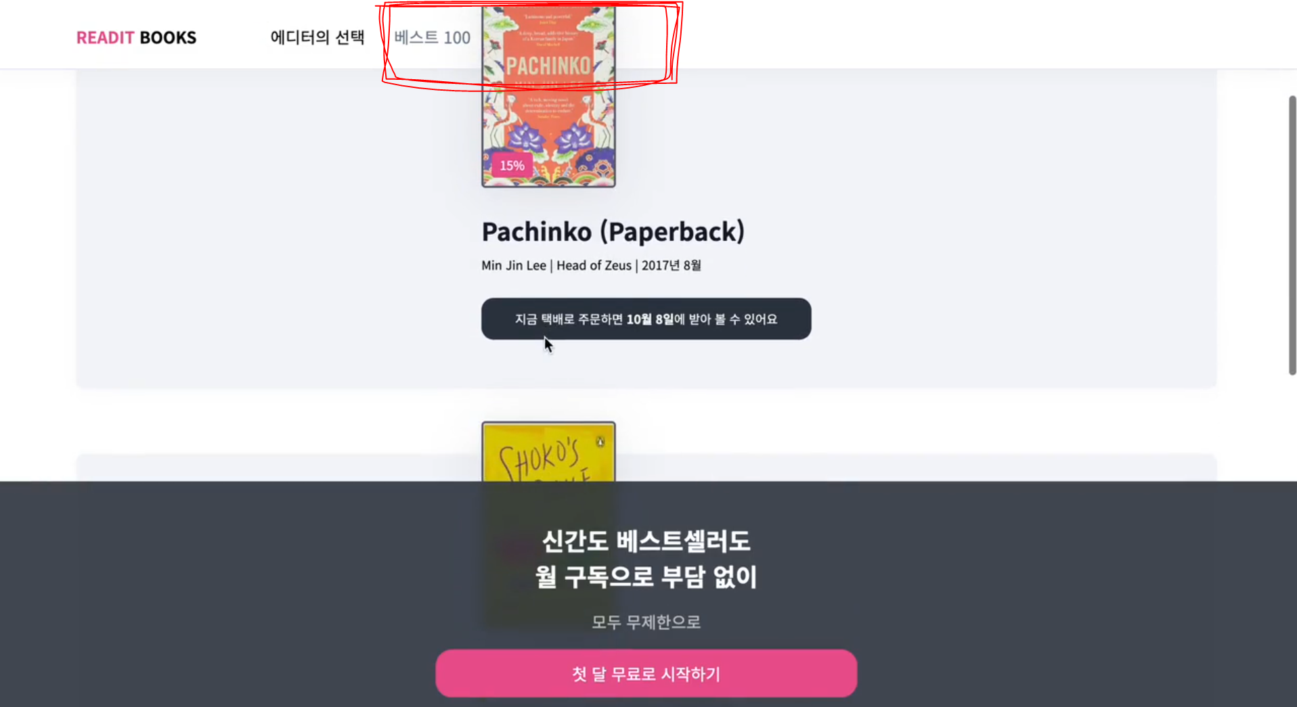The width and height of the screenshot is (1297, 707).
Task: Click the 모두 무제한으로 subtitle text
Action: click(x=646, y=622)
